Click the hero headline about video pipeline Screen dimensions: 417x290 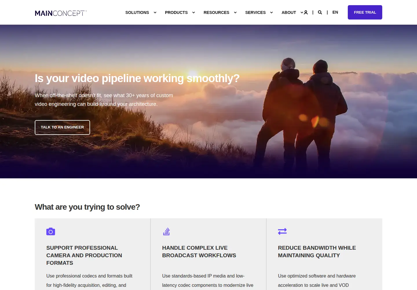point(137,78)
